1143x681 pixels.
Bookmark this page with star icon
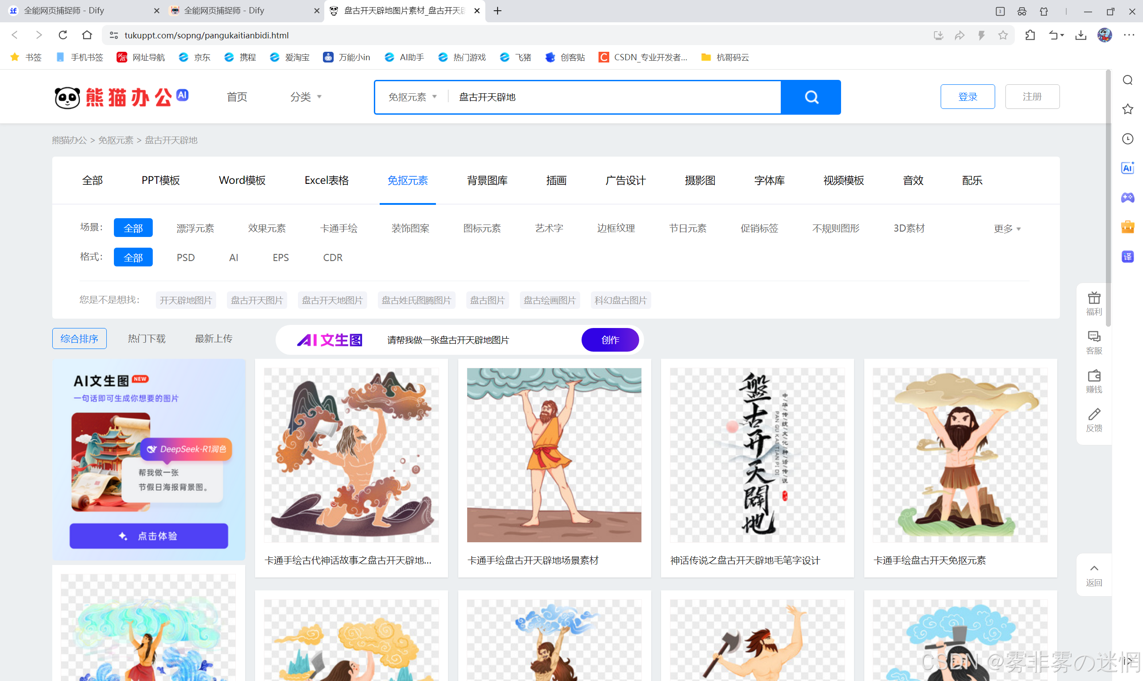(x=1003, y=35)
